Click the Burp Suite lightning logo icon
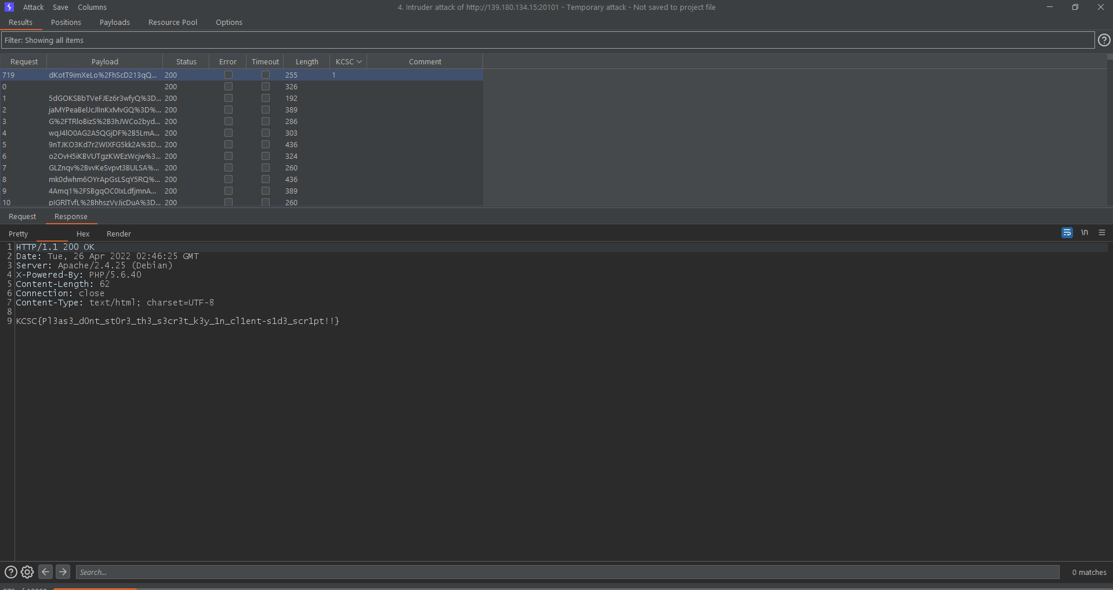The height and width of the screenshot is (590, 1113). tap(9, 7)
